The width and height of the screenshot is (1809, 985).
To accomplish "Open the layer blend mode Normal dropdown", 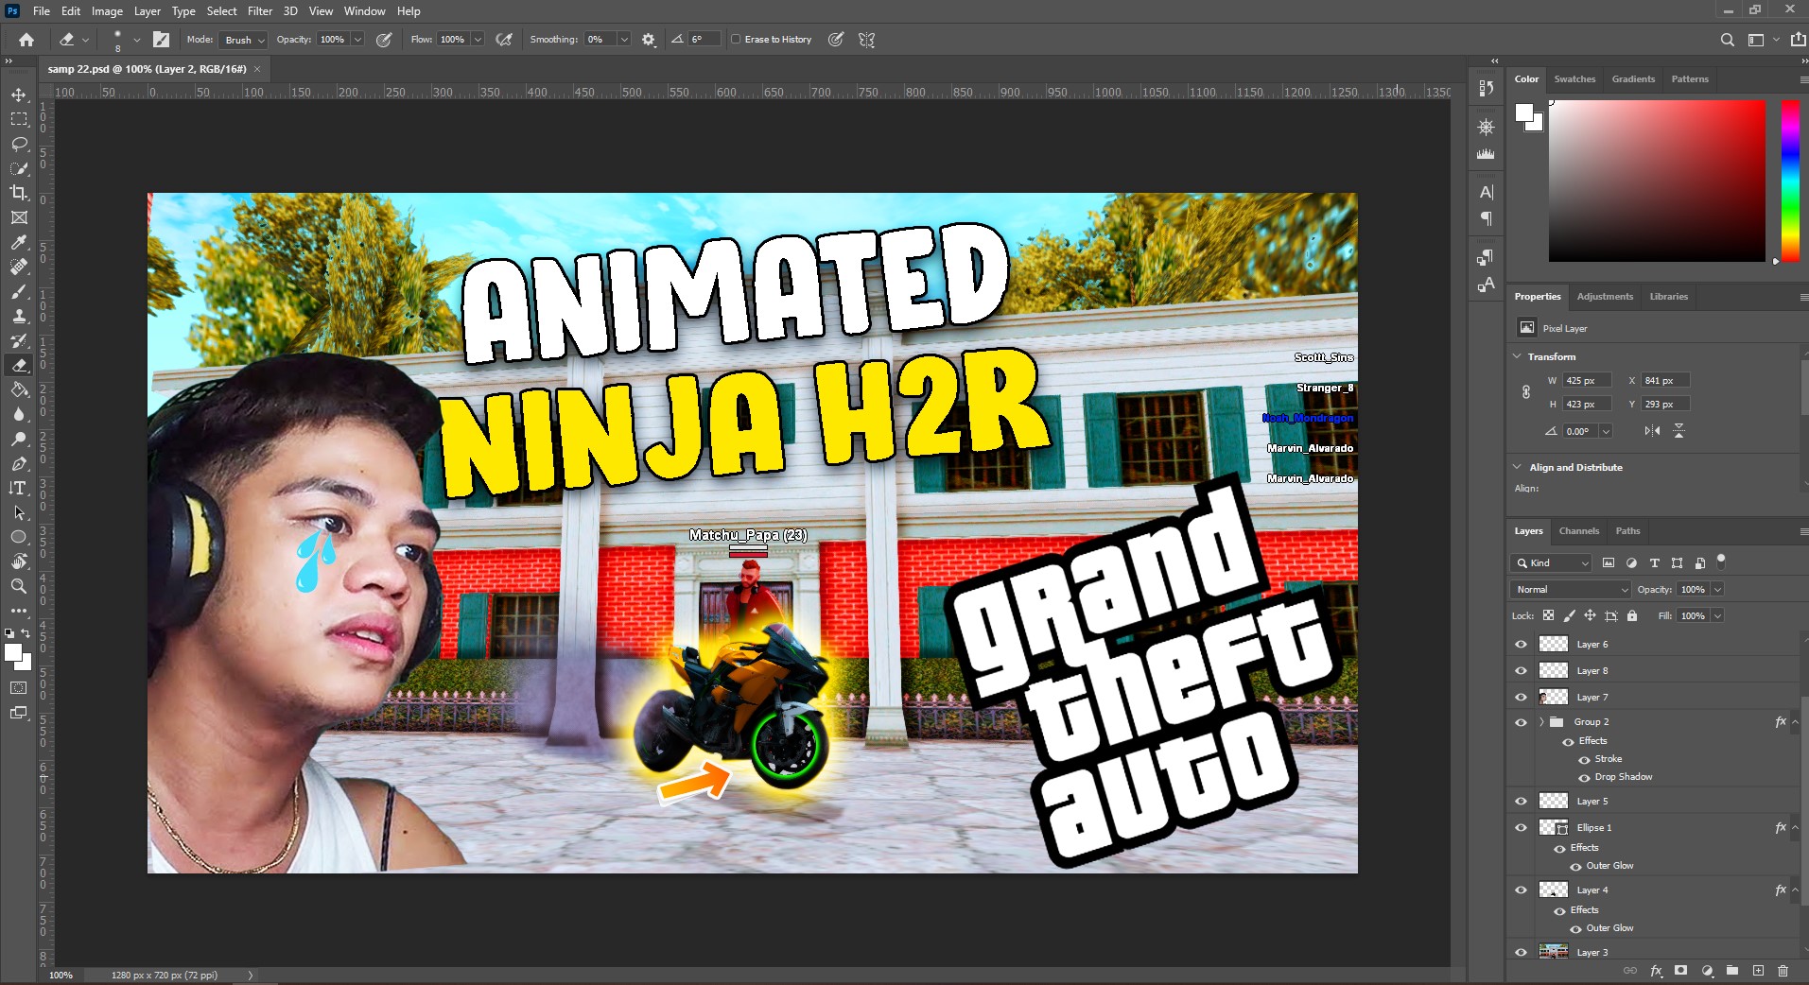I will (1571, 590).
